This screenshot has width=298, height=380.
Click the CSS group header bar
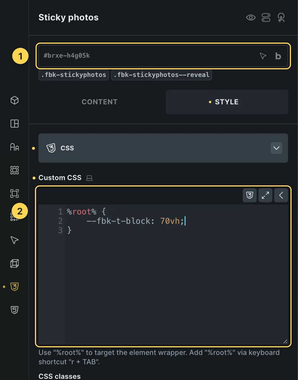pyautogui.click(x=163, y=148)
